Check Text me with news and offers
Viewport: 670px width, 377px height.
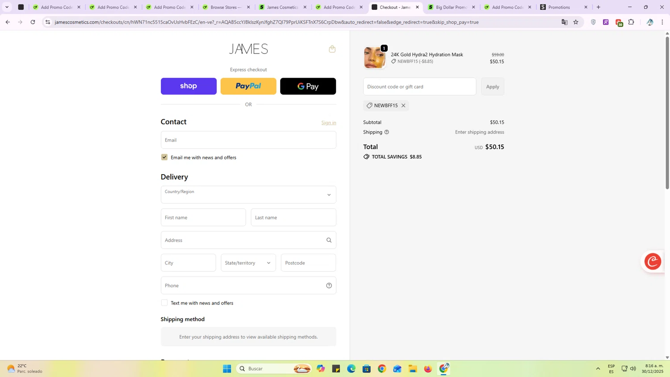pos(164,303)
